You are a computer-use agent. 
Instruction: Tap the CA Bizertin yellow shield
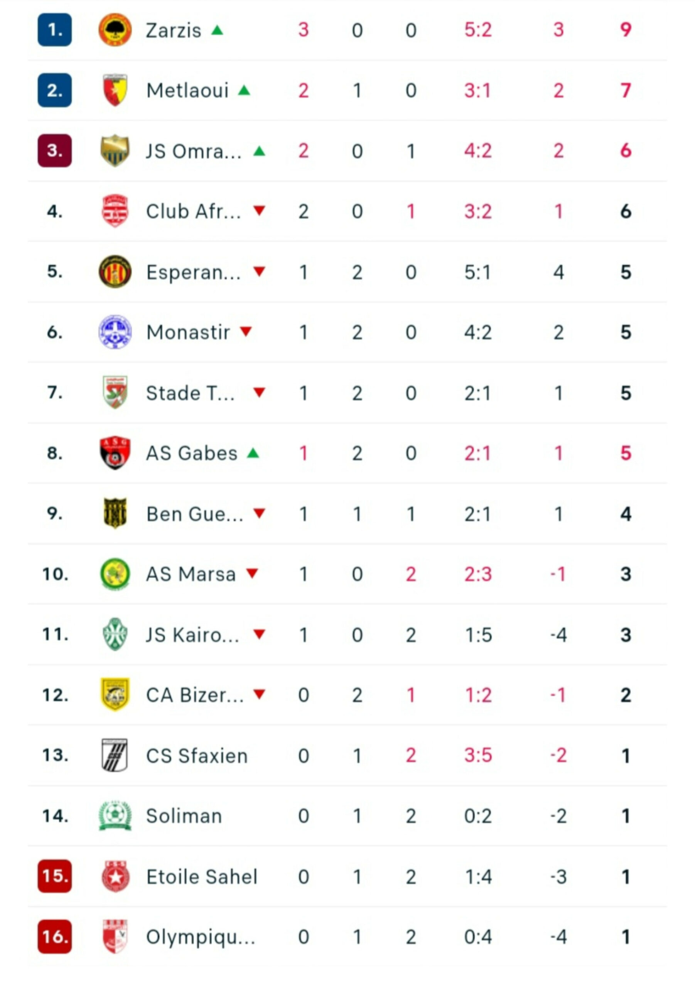tap(115, 695)
